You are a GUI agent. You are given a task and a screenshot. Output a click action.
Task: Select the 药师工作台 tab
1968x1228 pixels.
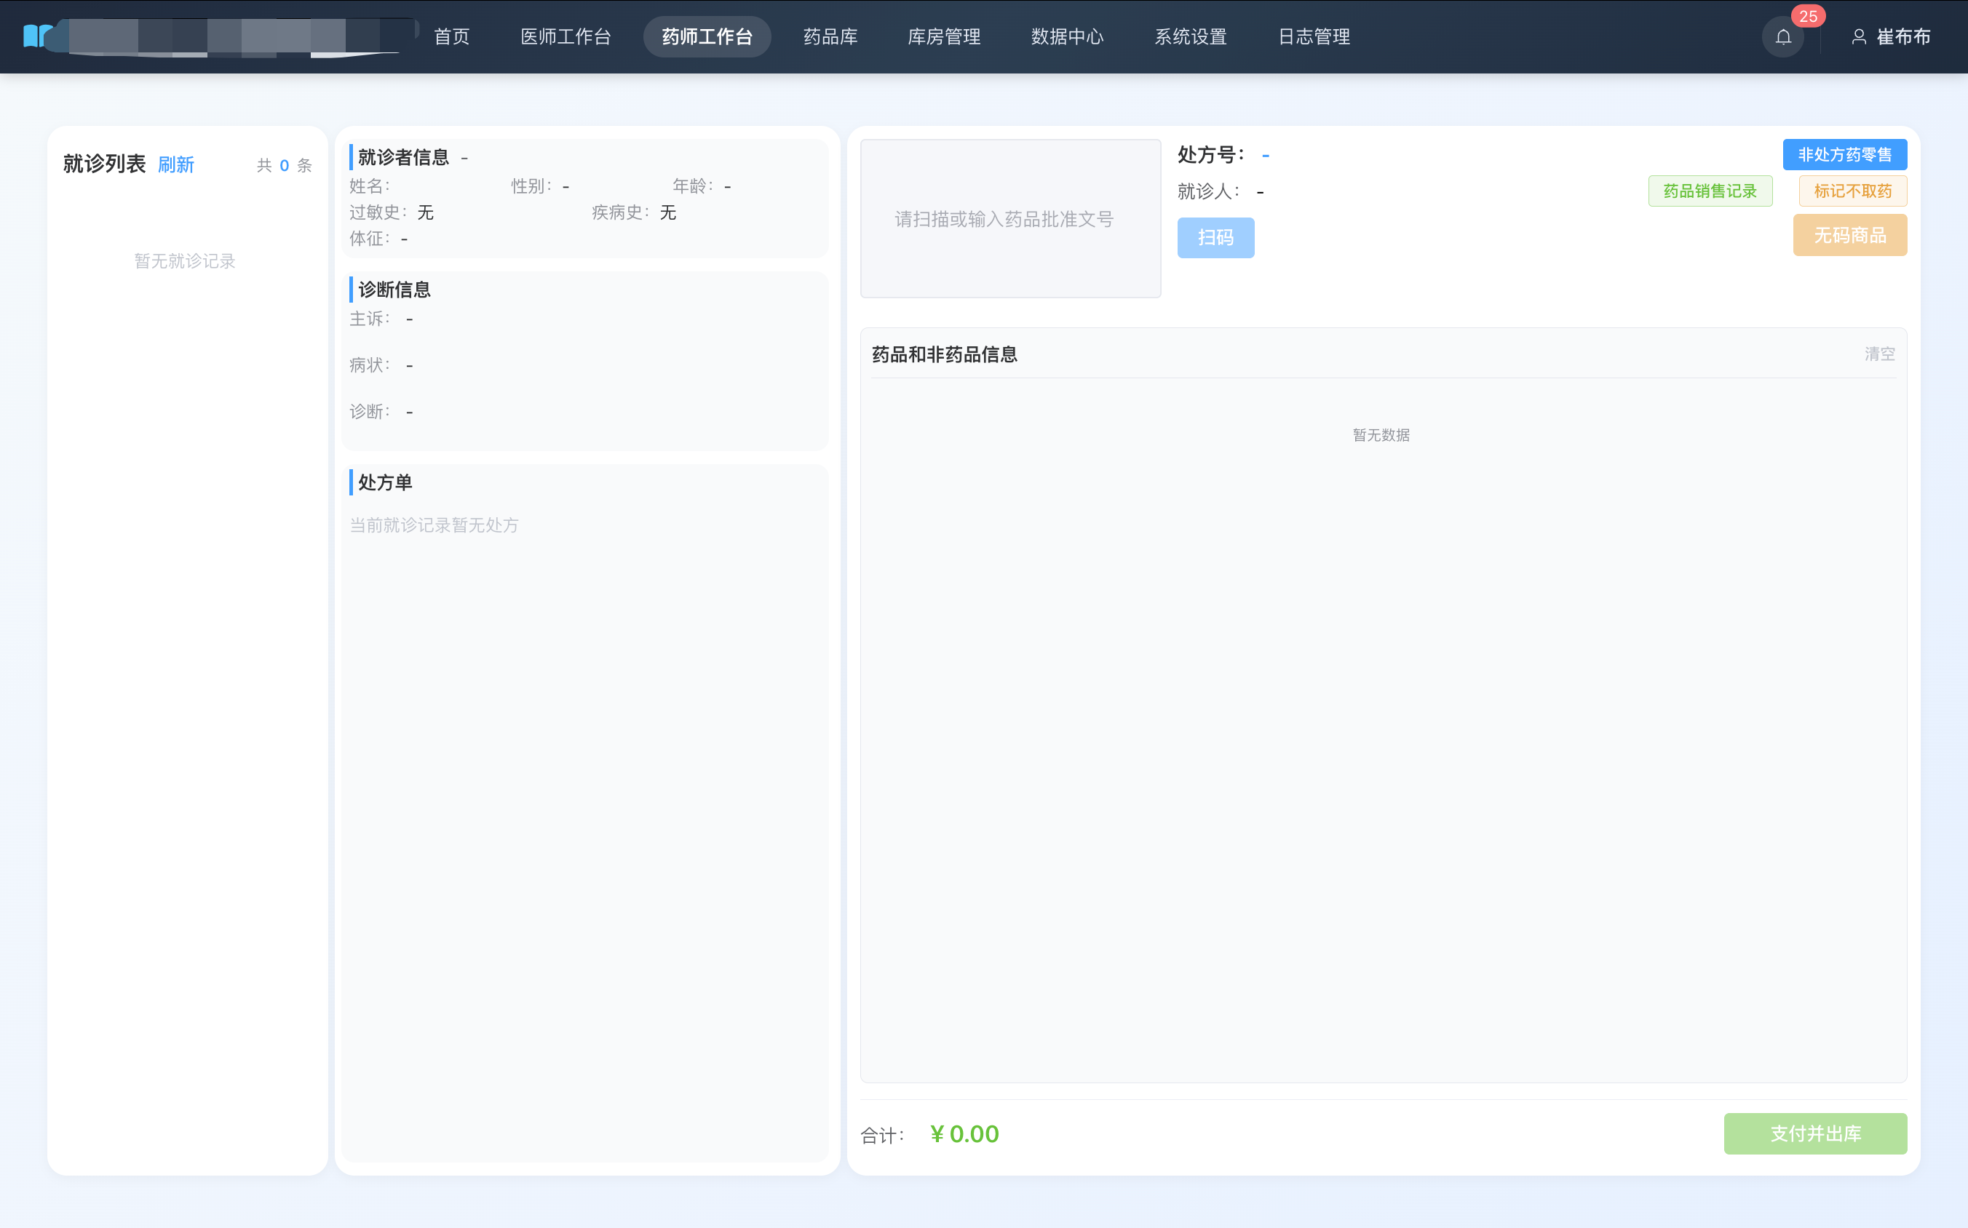click(x=707, y=36)
